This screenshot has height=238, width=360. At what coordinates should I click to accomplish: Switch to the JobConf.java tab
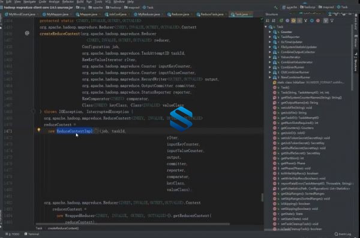tap(116, 14)
